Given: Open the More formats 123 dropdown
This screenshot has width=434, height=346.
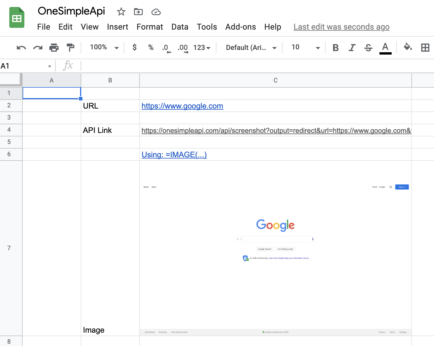Looking at the screenshot, I should coord(202,47).
